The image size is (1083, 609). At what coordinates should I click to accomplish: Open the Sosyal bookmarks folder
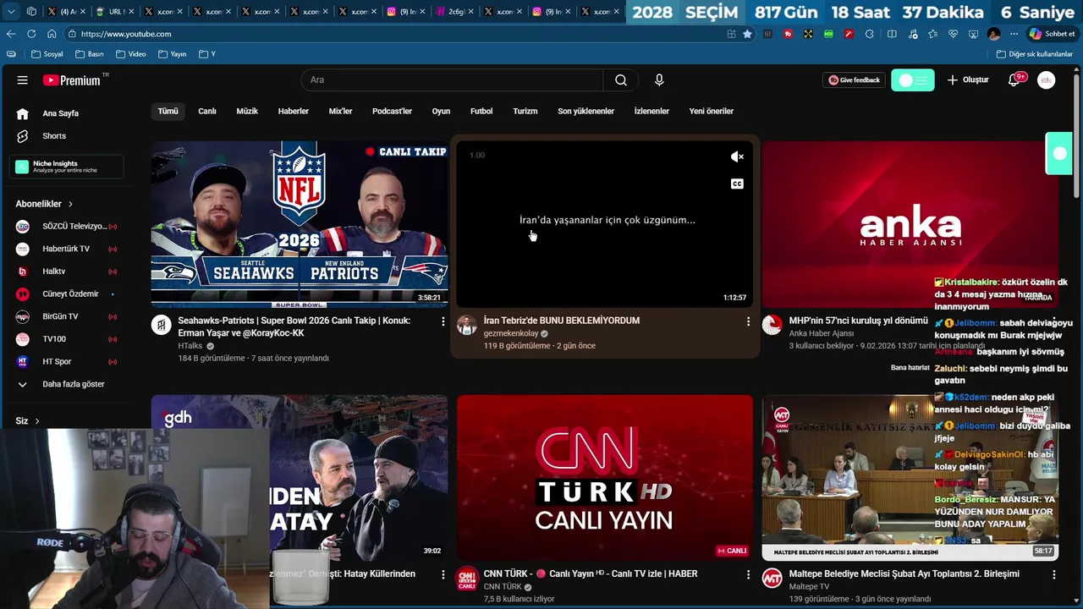(47, 54)
